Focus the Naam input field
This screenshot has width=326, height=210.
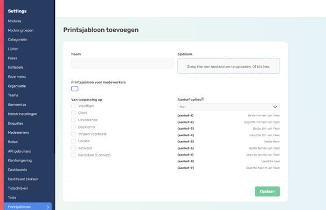click(x=122, y=63)
